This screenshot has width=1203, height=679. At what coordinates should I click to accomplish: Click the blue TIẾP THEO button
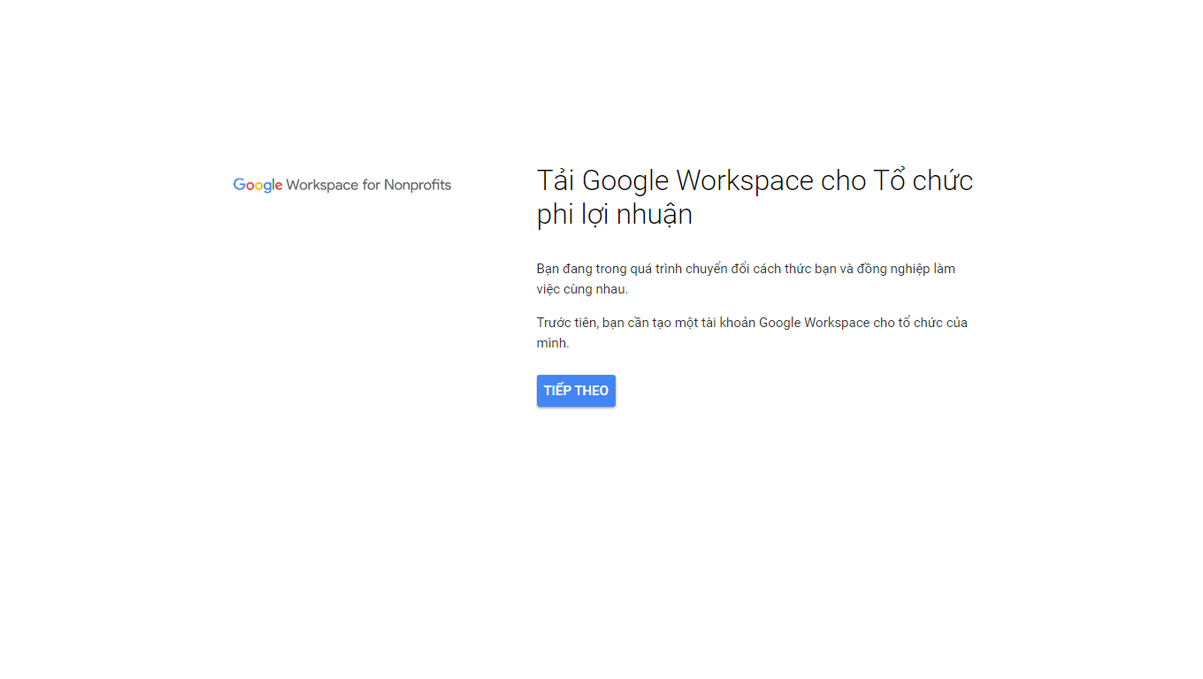tap(576, 391)
